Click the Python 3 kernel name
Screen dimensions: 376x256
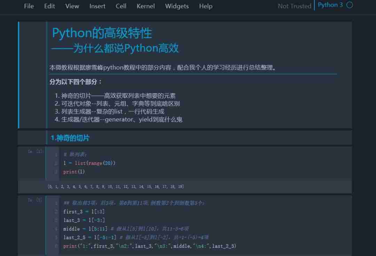point(330,5)
